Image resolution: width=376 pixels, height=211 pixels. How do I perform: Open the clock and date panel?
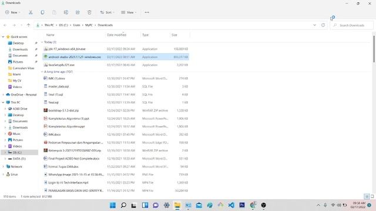pos(358,205)
